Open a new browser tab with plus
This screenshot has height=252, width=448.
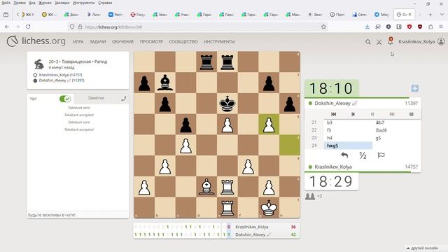(x=430, y=15)
